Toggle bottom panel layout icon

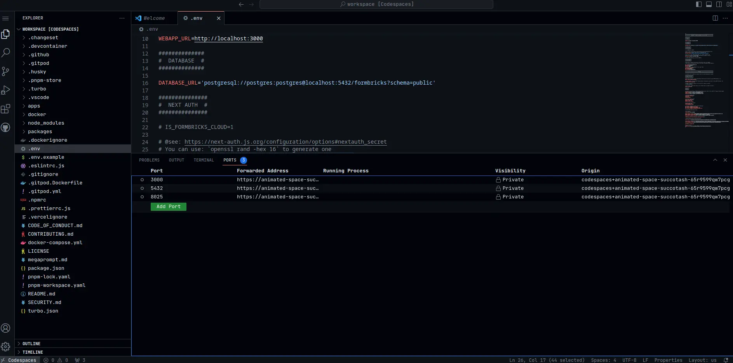pos(709,4)
